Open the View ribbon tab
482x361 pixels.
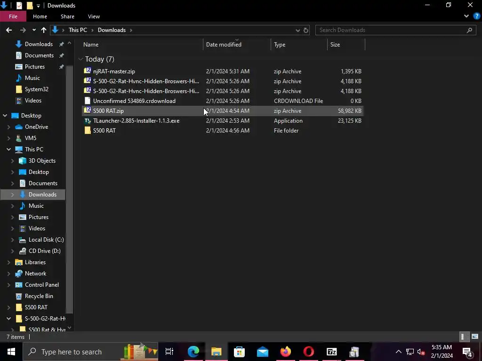(x=94, y=16)
